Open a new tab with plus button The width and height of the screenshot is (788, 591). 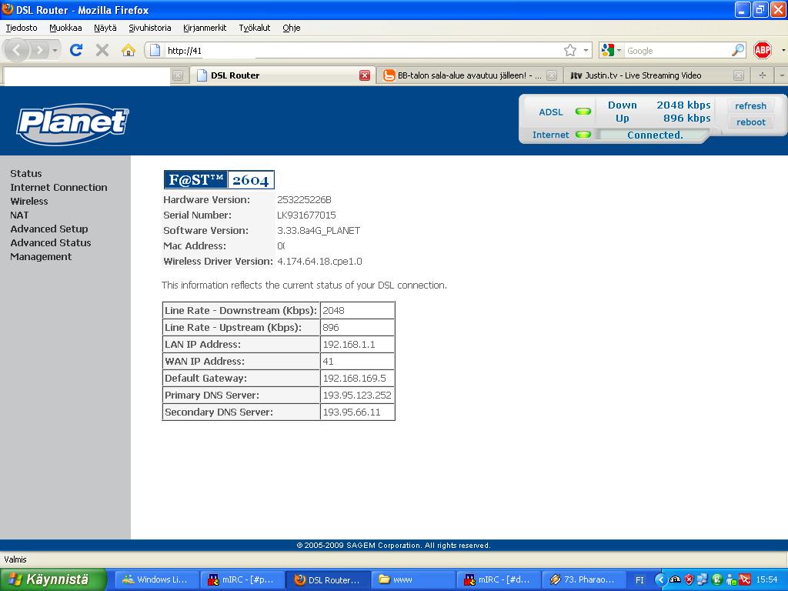[763, 75]
